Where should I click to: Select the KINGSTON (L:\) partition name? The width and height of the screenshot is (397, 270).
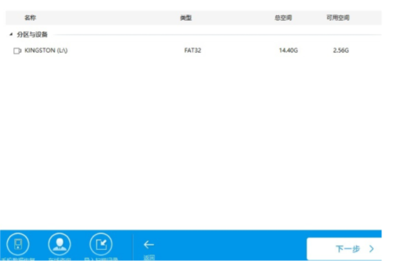tap(46, 51)
